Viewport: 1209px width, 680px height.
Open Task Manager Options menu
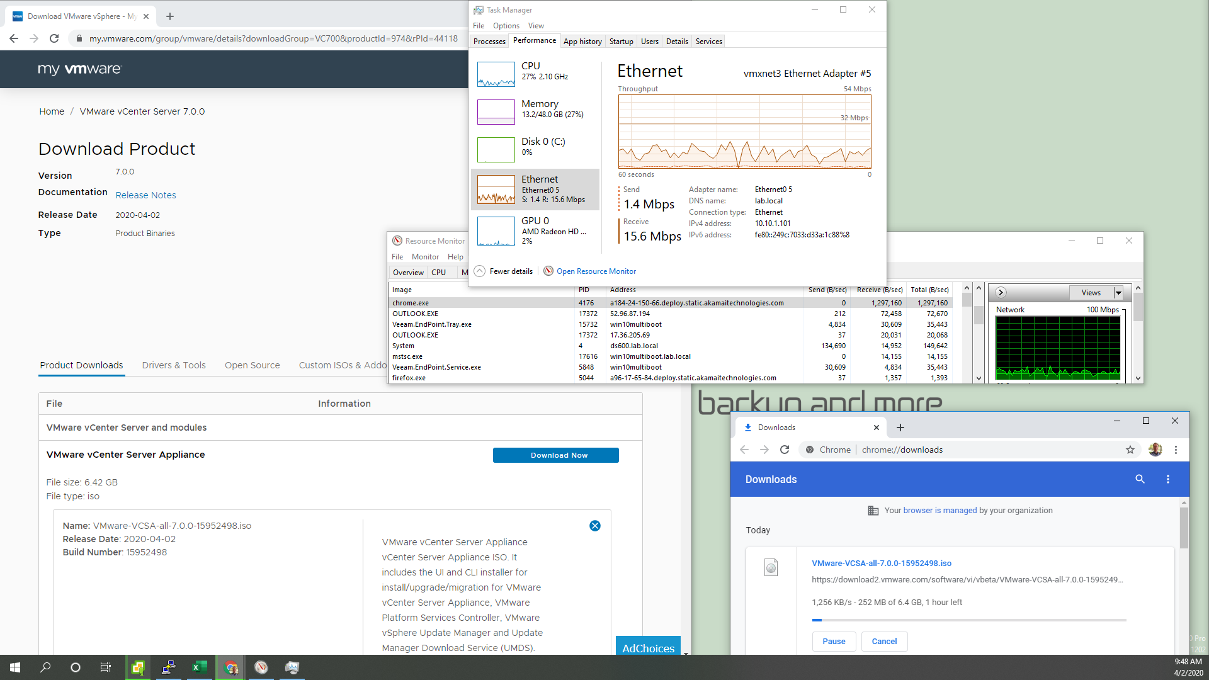[506, 26]
